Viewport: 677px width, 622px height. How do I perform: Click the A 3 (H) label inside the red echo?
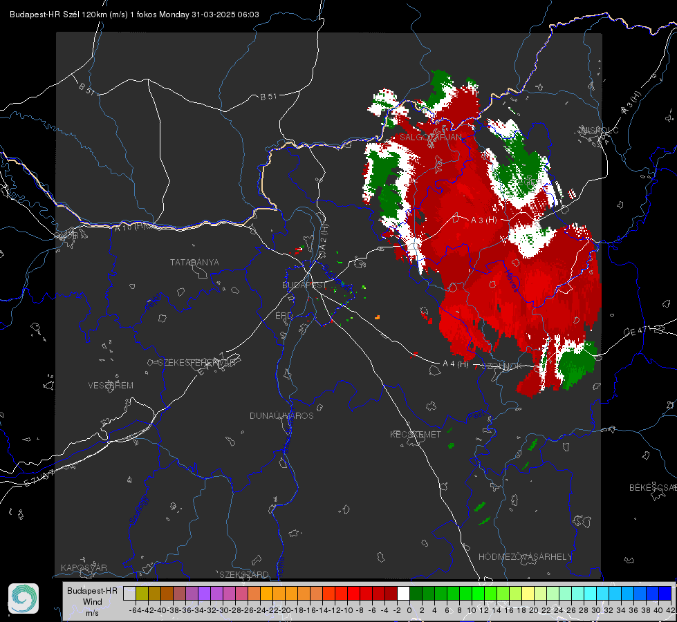(483, 220)
